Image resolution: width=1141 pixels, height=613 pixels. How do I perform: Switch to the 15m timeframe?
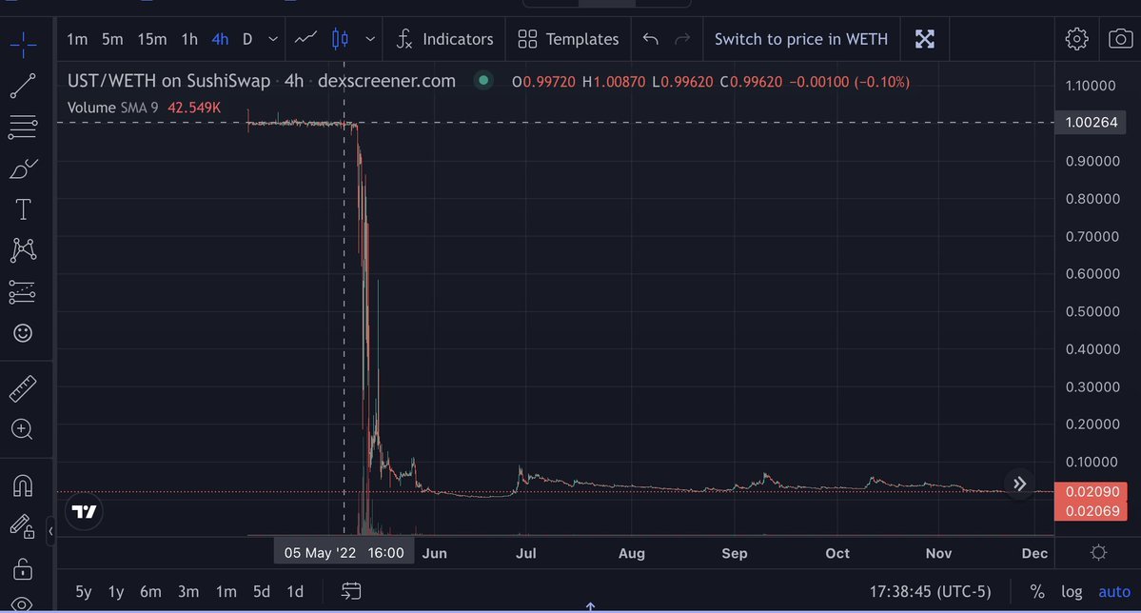(151, 39)
